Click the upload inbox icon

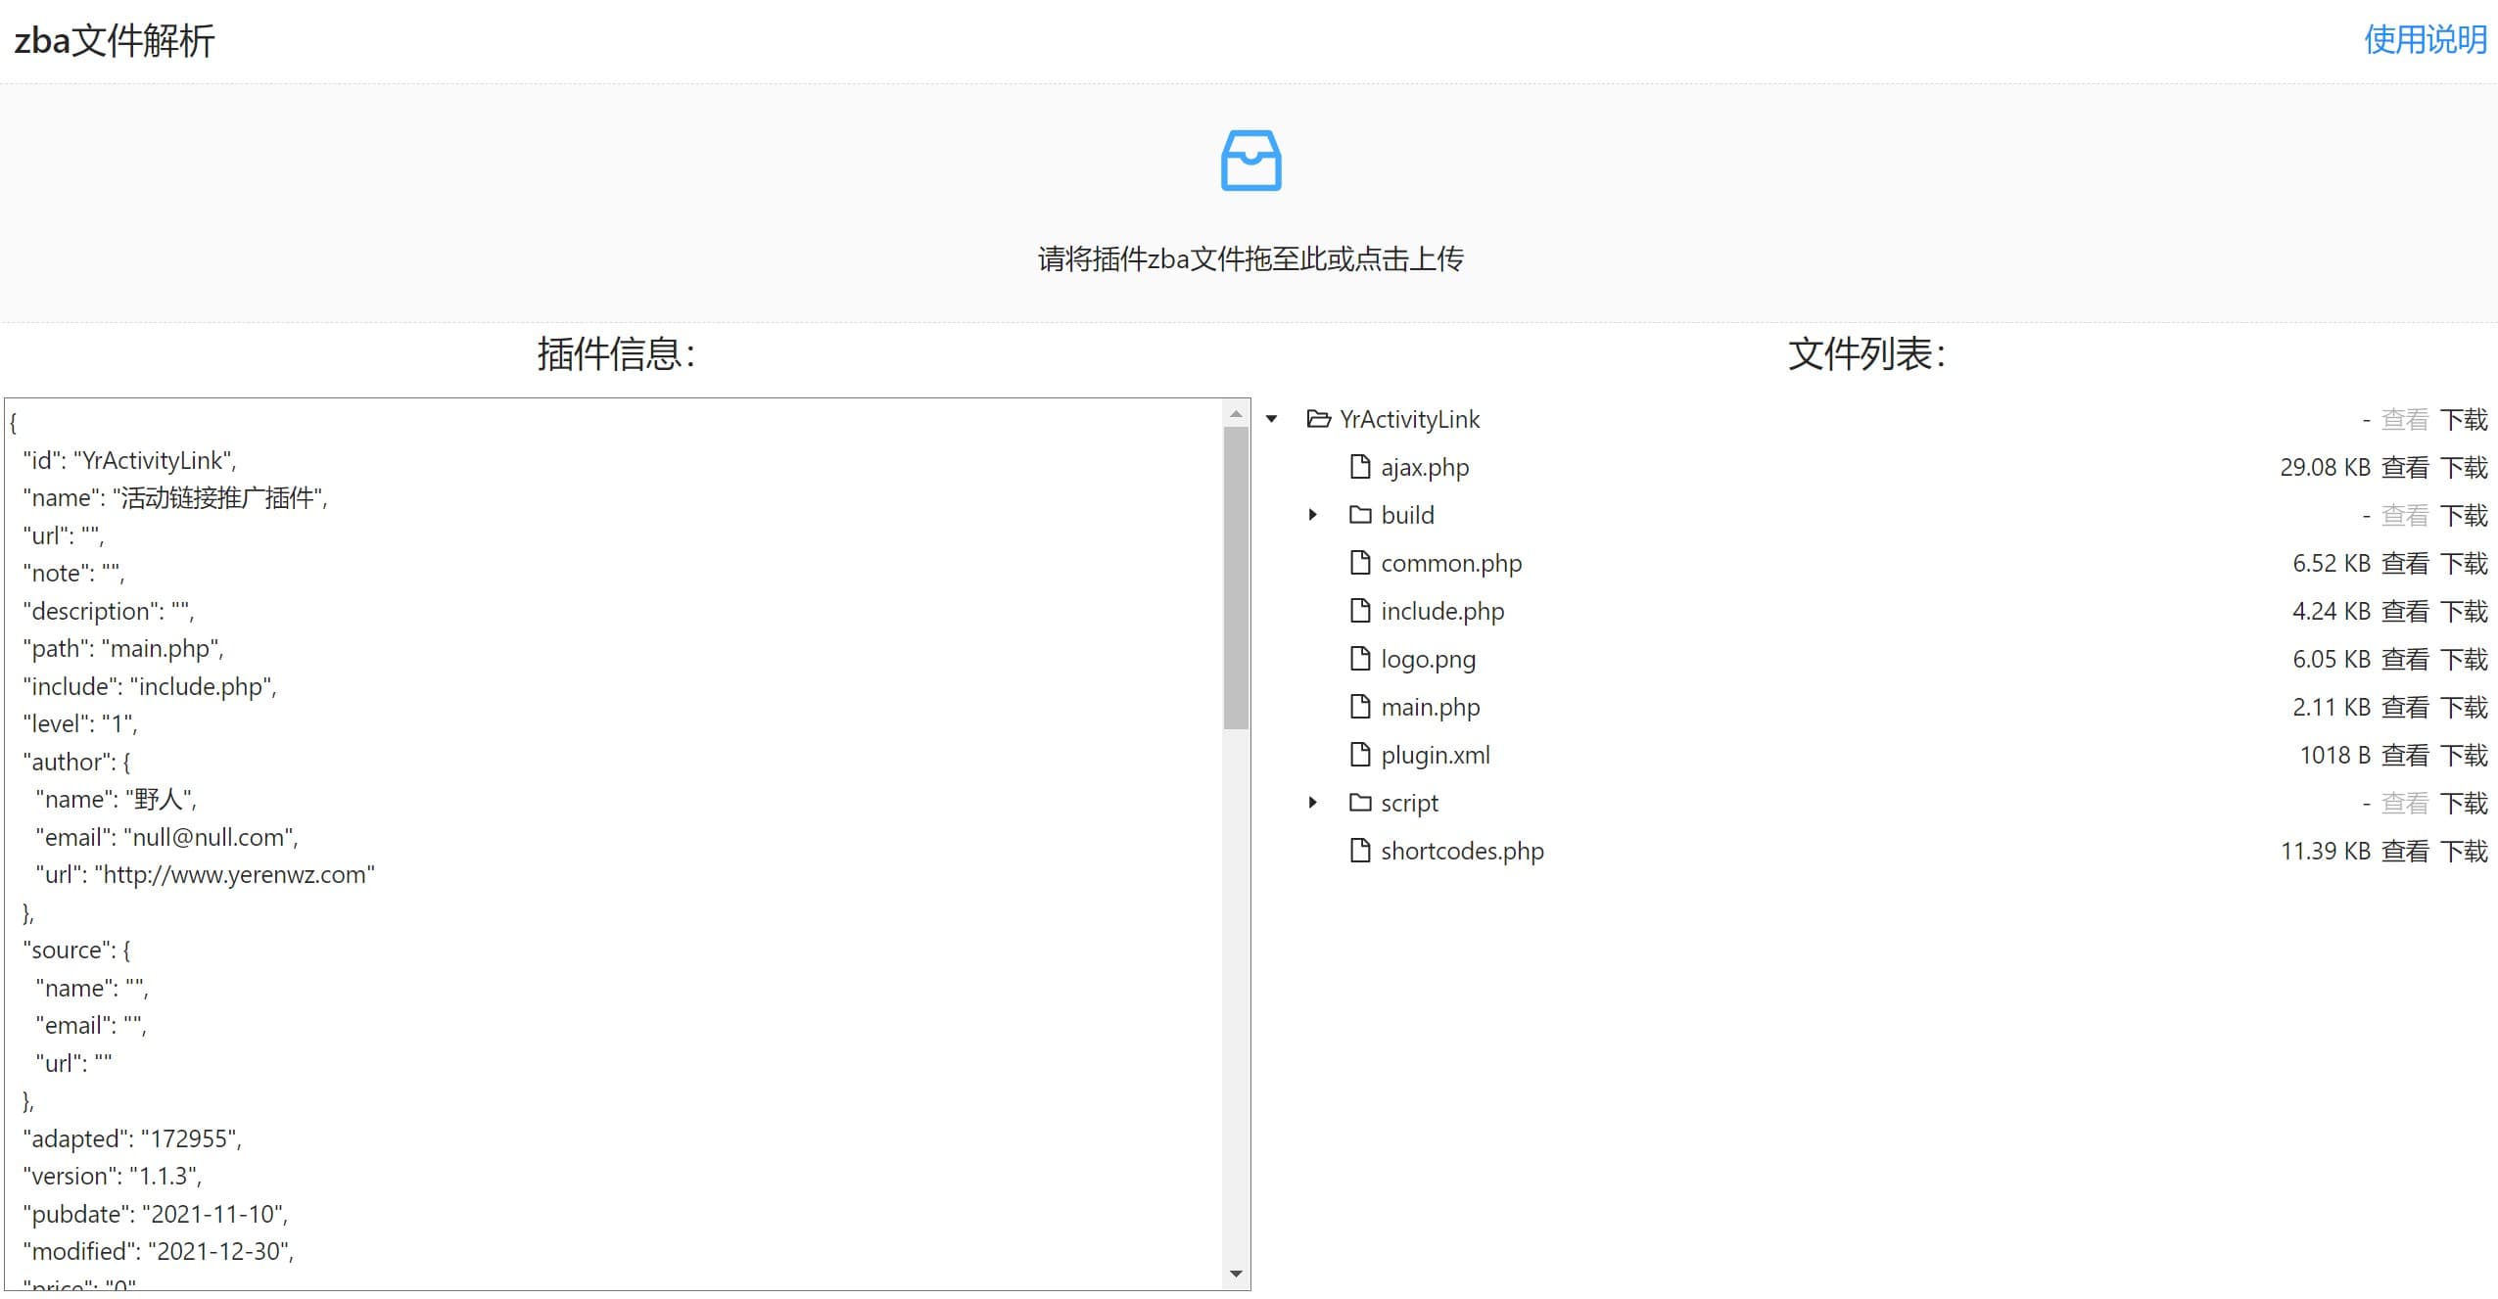click(x=1250, y=161)
